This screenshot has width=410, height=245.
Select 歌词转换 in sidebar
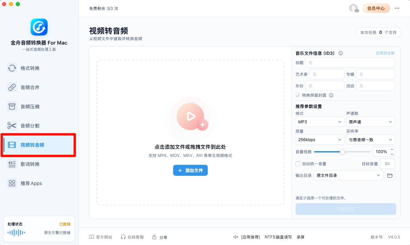click(39, 164)
